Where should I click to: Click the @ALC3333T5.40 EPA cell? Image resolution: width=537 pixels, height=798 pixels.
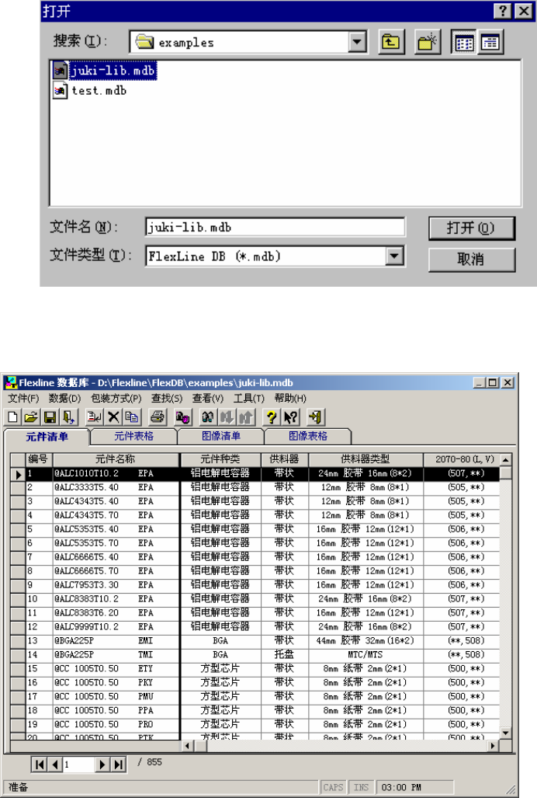[116, 487]
